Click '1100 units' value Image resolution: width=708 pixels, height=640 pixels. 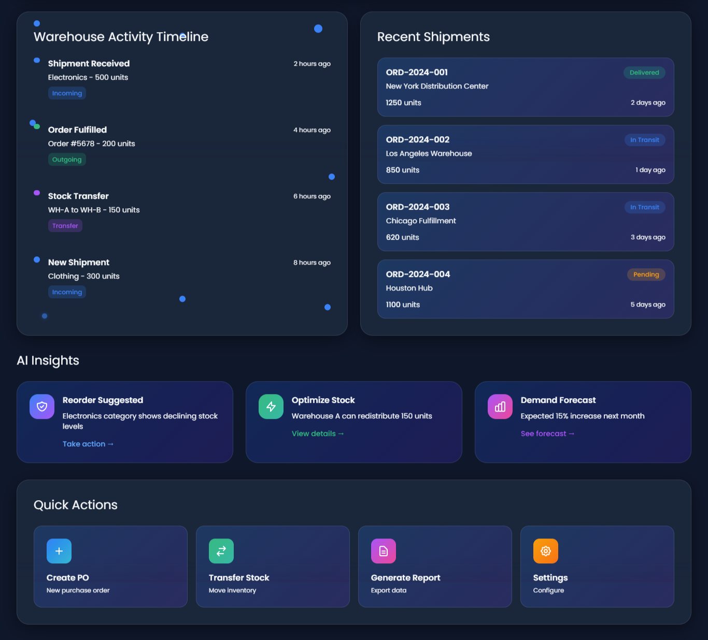[x=403, y=304]
